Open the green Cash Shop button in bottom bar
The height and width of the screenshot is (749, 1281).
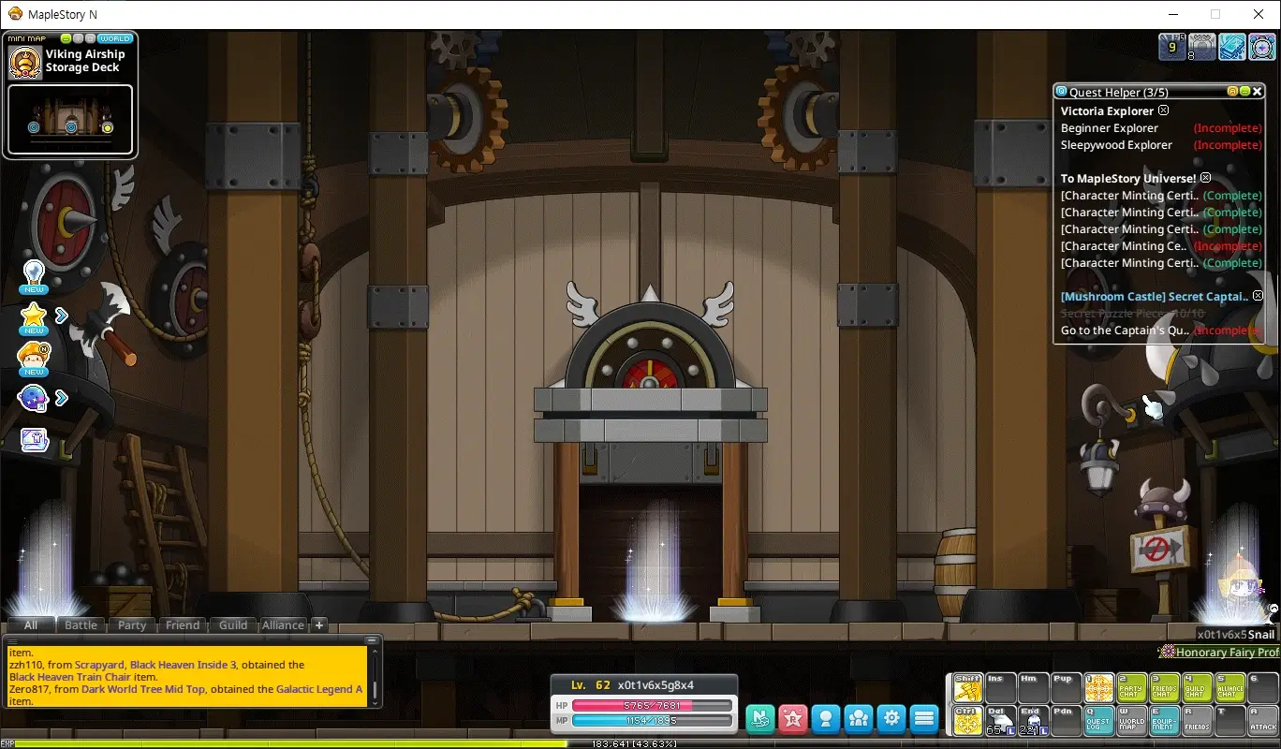(760, 719)
